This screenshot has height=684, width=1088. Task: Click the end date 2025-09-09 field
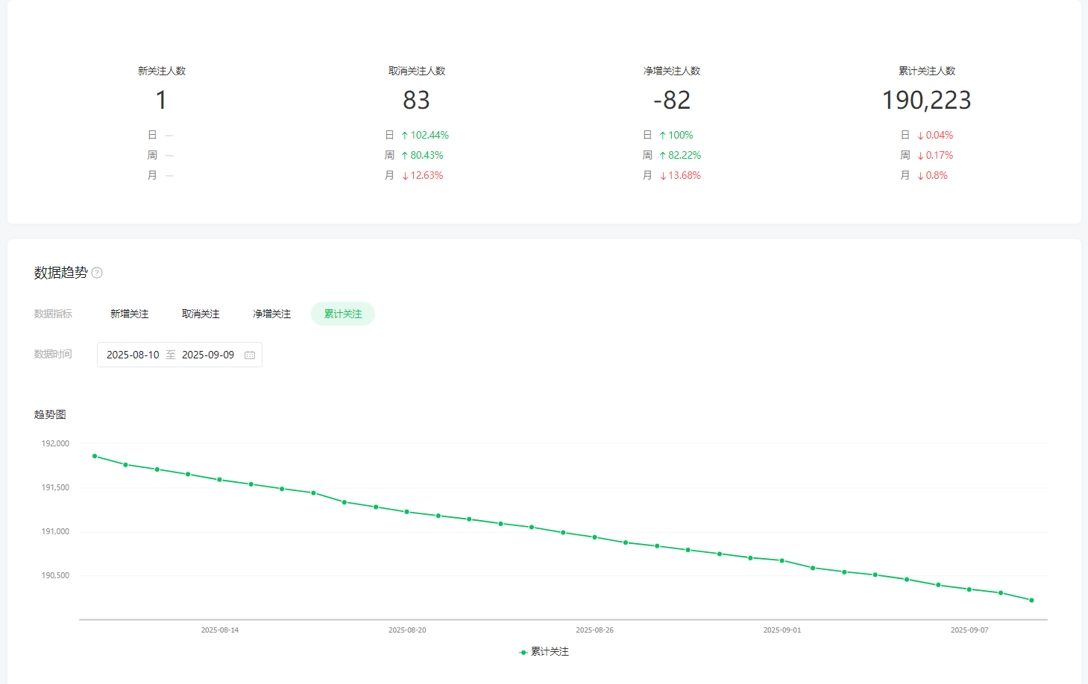208,355
